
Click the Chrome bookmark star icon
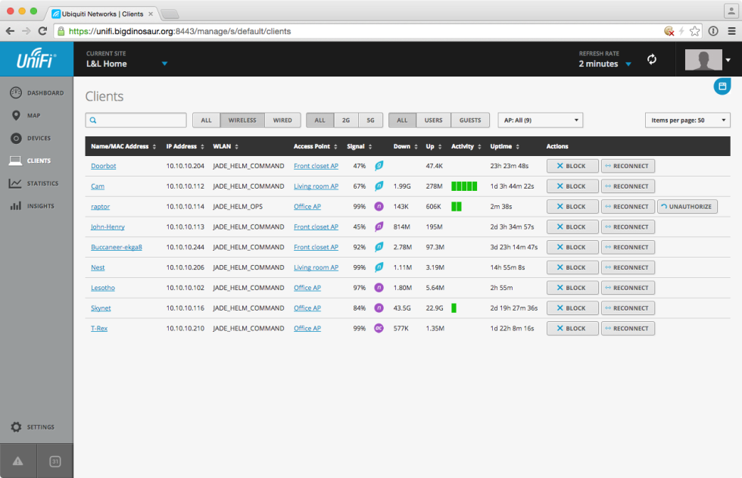pyautogui.click(x=694, y=31)
